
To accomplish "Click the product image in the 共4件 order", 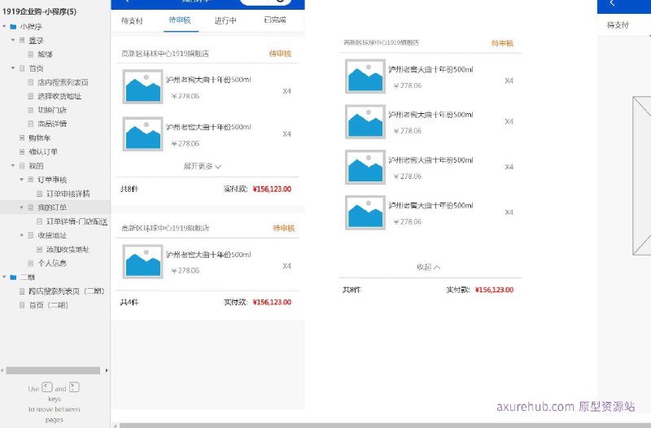I will tap(142, 261).
